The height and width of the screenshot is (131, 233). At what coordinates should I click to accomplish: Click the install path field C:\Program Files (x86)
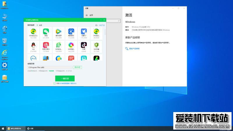[50, 68]
